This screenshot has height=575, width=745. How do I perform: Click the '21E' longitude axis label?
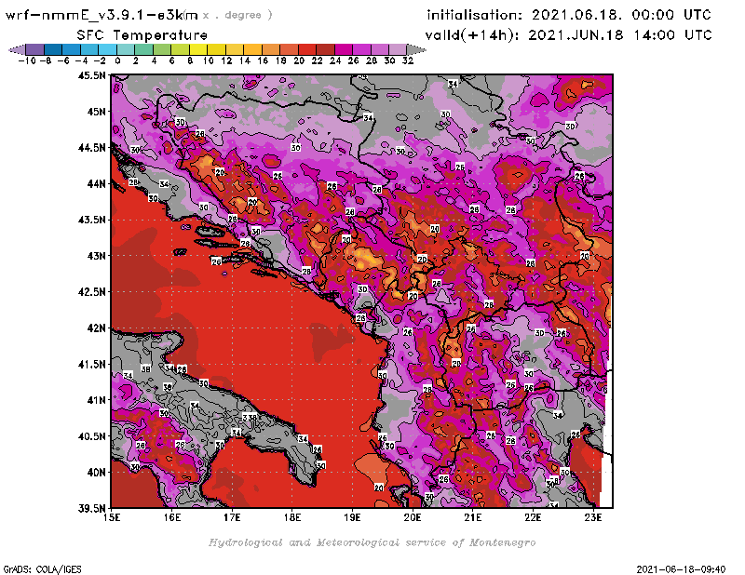473,517
